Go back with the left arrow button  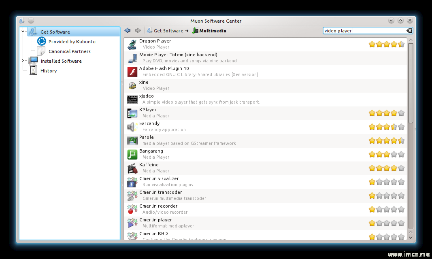(127, 30)
